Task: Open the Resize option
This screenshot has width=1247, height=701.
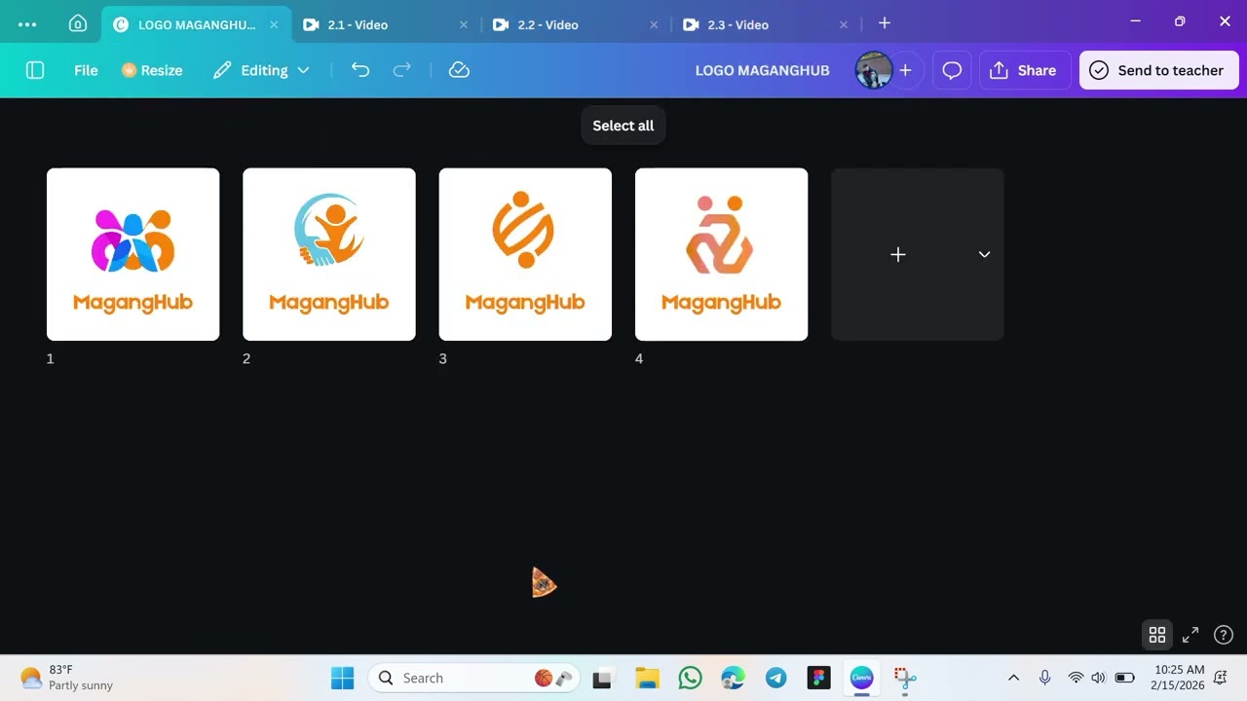Action: [x=152, y=70]
